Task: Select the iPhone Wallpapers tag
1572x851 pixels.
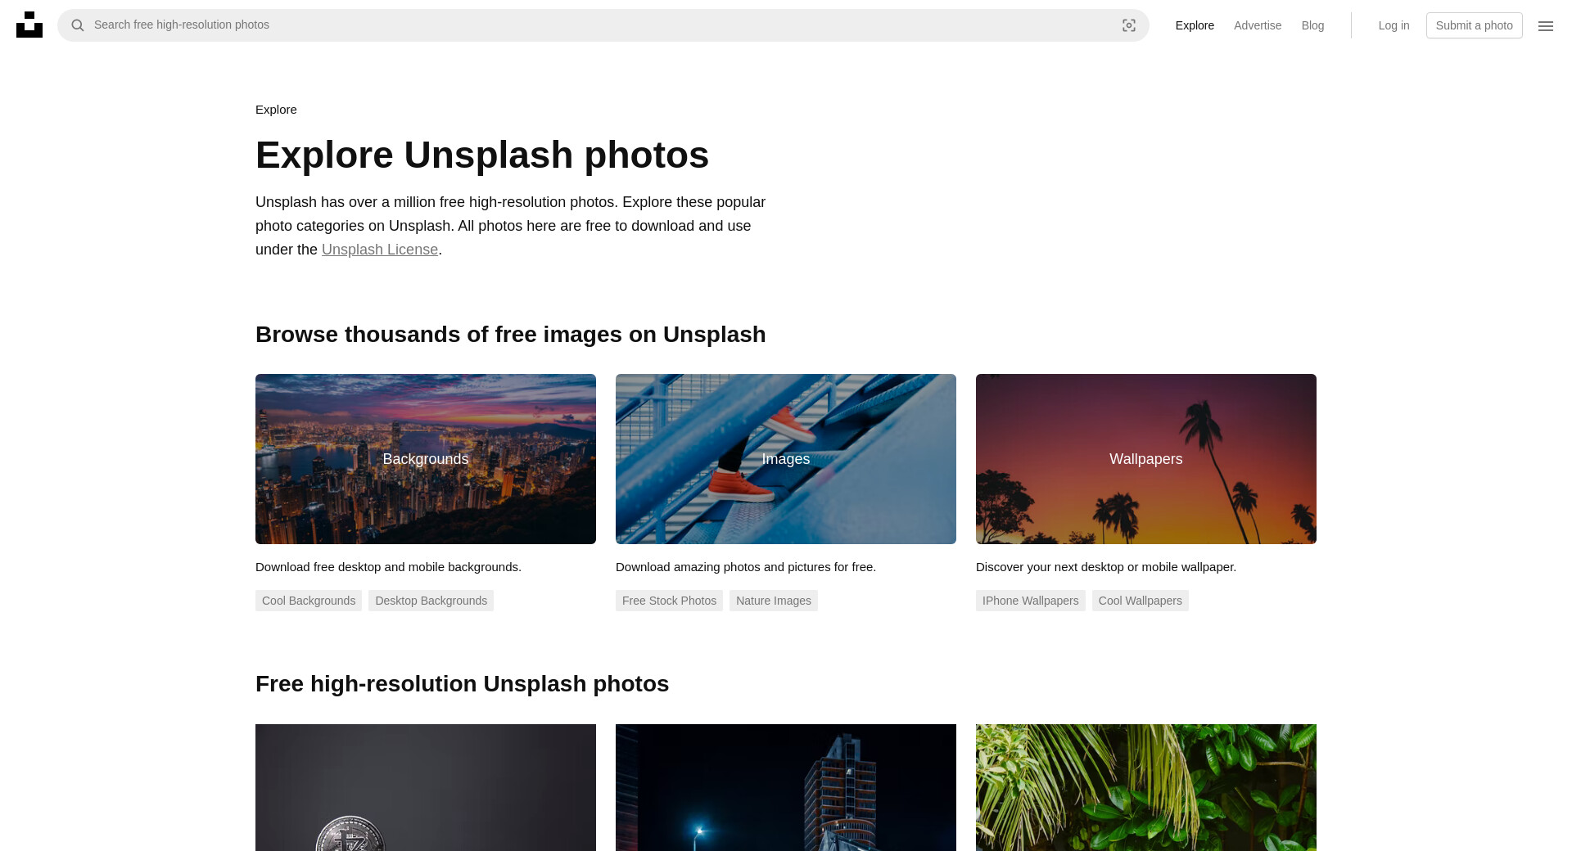Action: point(1030,601)
